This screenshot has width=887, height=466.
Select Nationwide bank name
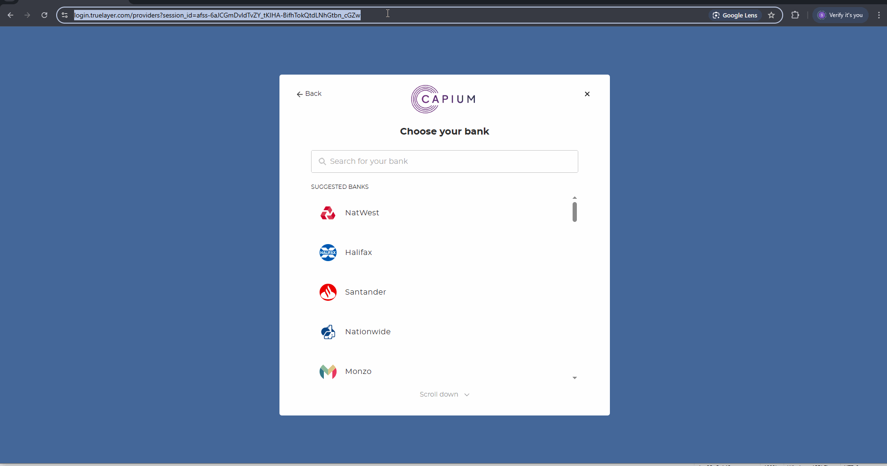click(x=368, y=332)
